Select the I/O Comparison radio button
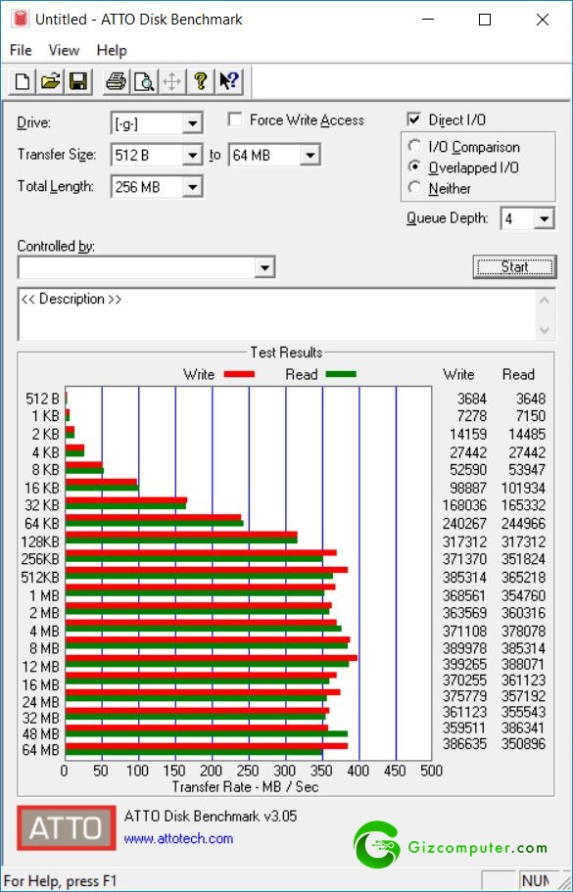 click(x=415, y=146)
